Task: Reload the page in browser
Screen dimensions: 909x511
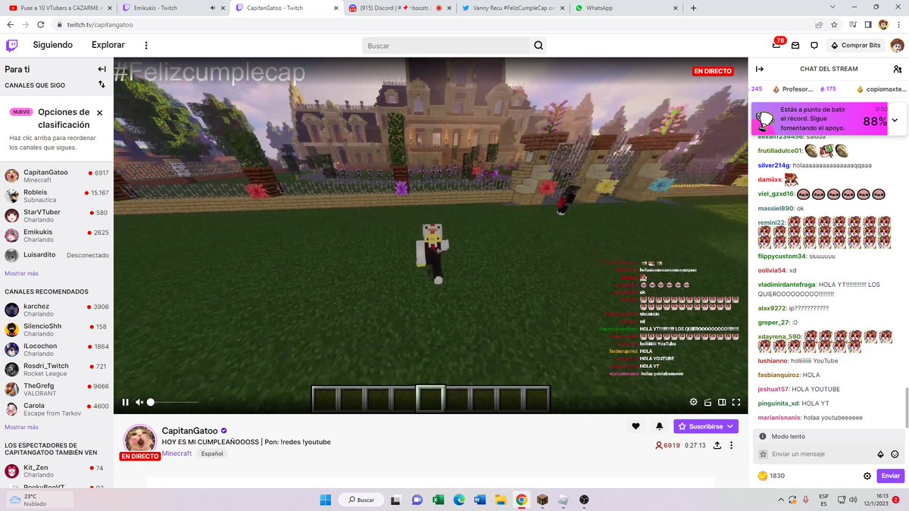Action: pos(41,24)
